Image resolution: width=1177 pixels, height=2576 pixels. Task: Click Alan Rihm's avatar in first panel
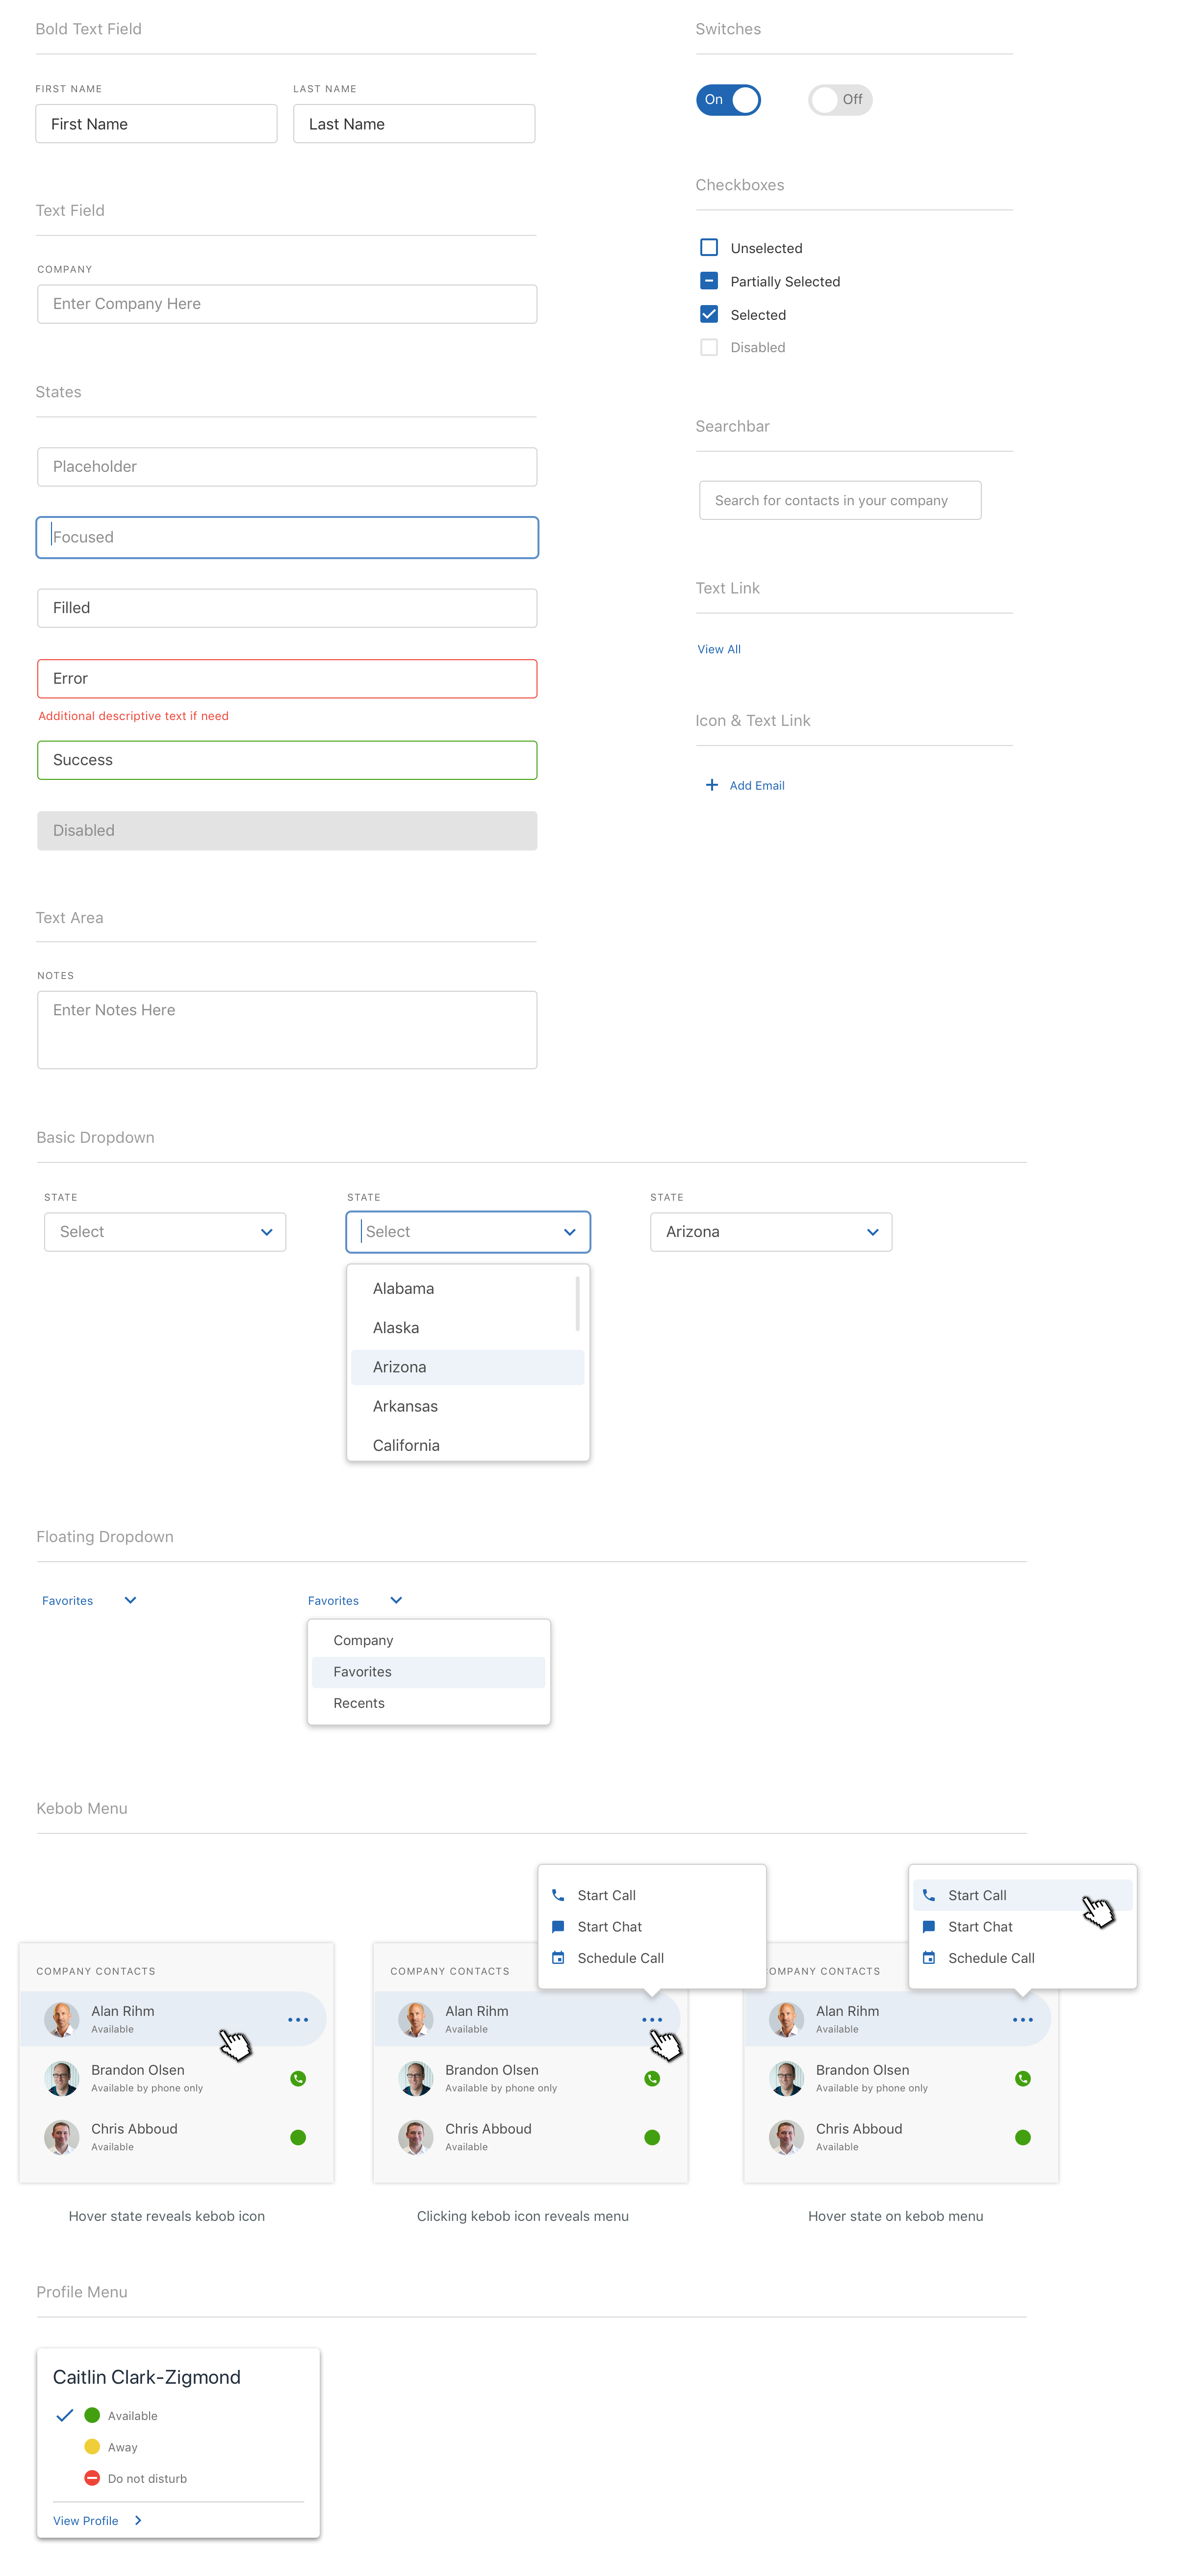tap(62, 2020)
